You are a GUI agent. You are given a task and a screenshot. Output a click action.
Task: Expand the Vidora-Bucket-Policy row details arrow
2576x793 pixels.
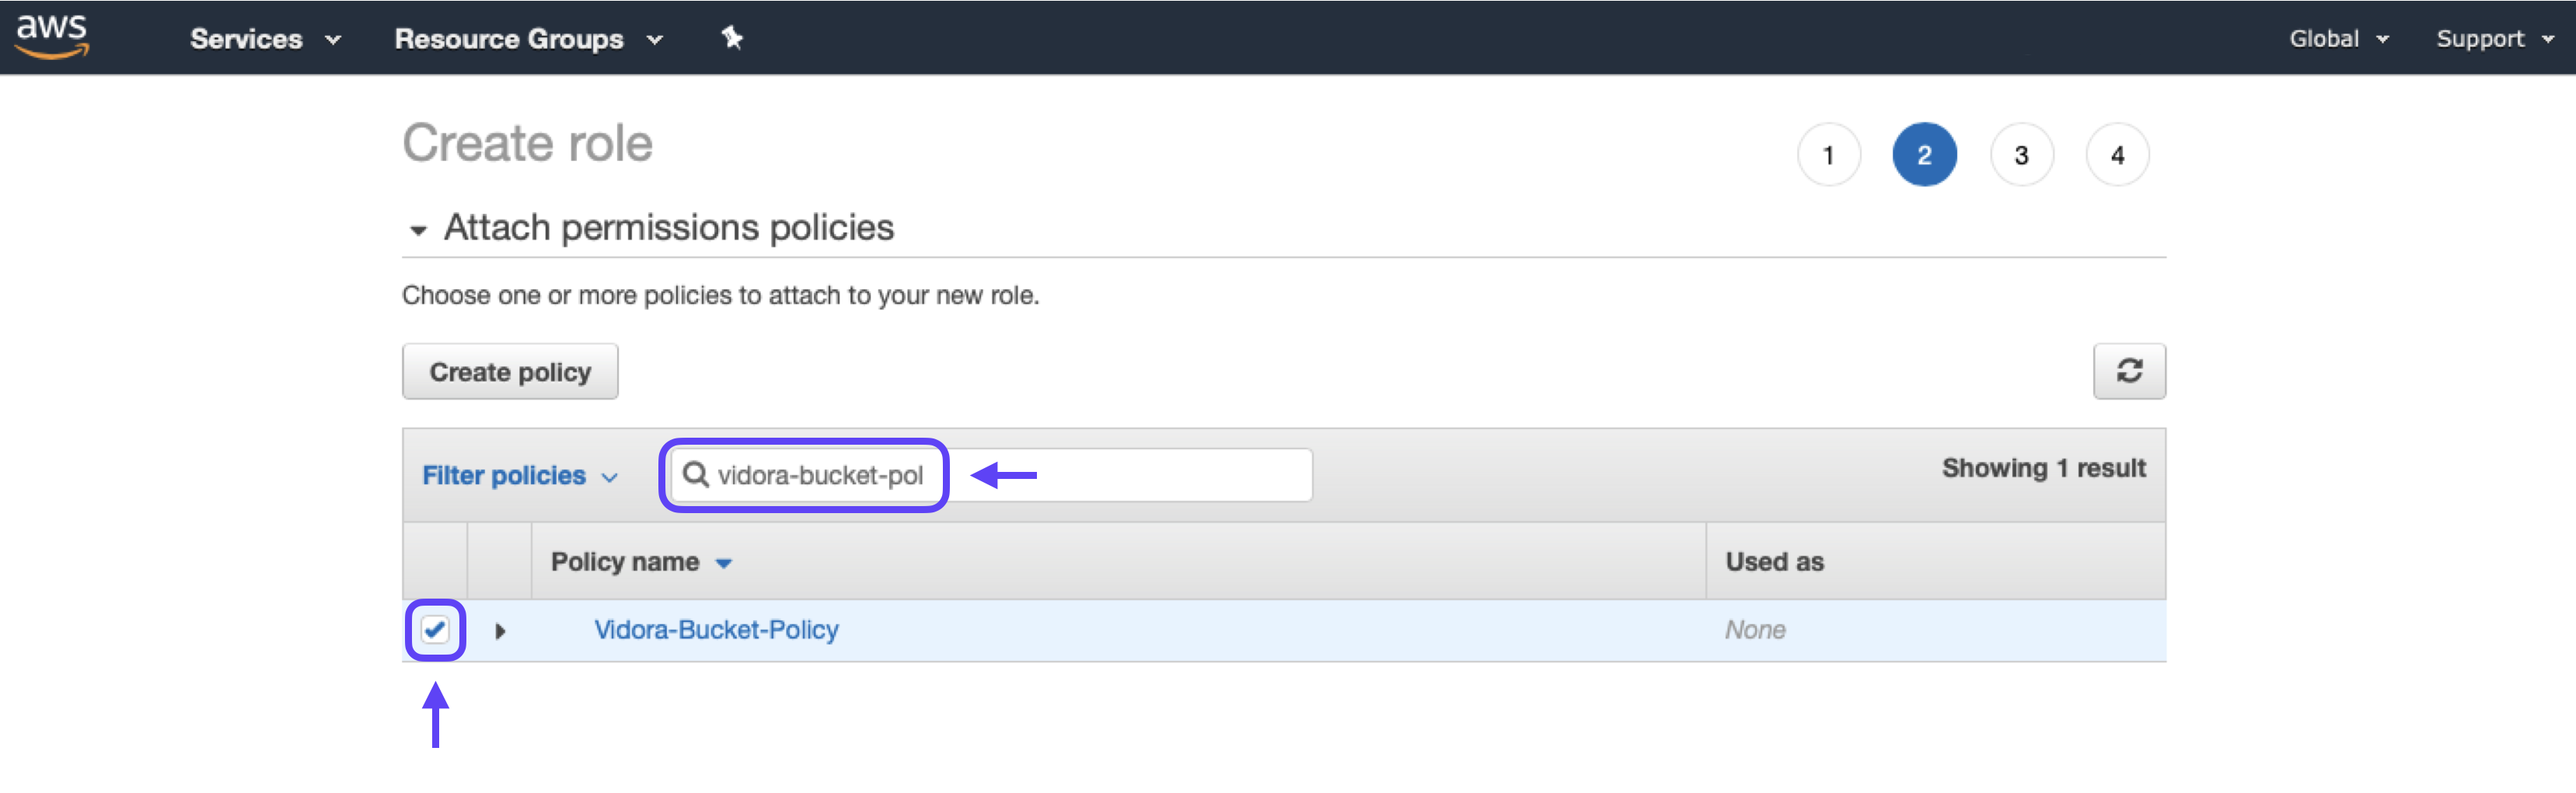coord(500,631)
